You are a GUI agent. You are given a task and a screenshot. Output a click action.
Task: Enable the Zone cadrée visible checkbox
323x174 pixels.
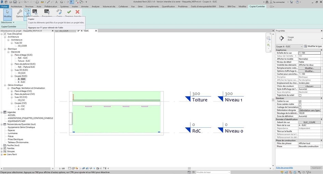[x=300, y=104]
